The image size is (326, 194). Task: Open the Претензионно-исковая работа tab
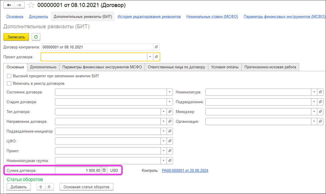tap(270, 67)
